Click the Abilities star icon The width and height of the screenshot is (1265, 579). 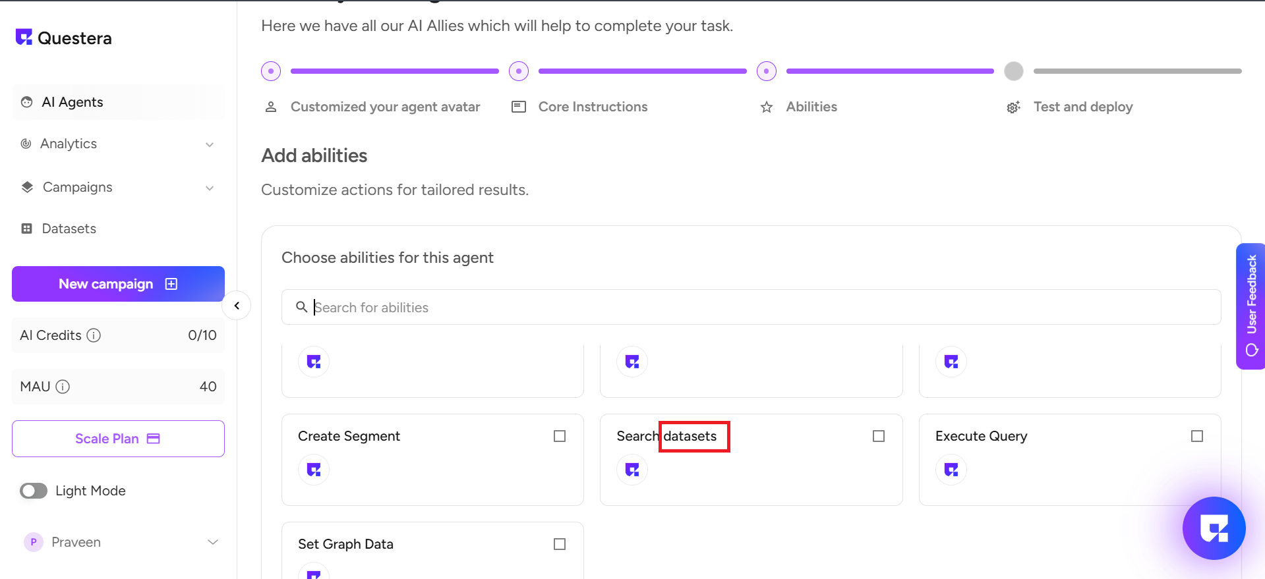766,107
